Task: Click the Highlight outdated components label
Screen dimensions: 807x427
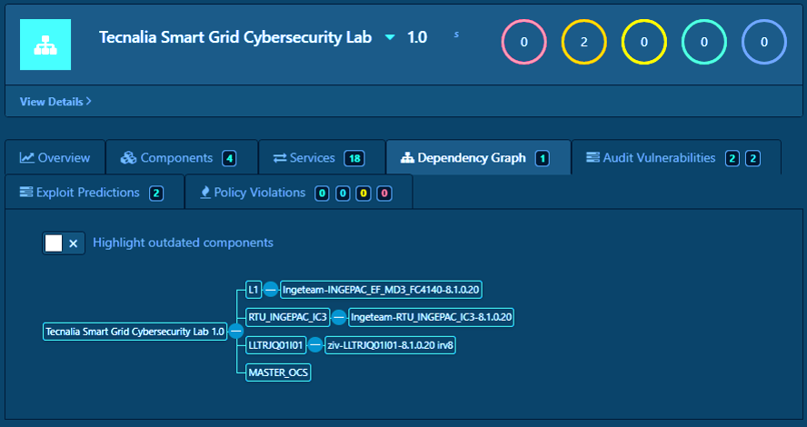Action: click(x=183, y=243)
